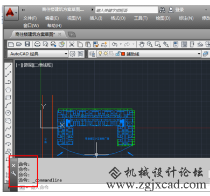Toggle layer lock padlock icon
Image resolution: width=210 pixels, height=196 pixels.
coord(118,53)
